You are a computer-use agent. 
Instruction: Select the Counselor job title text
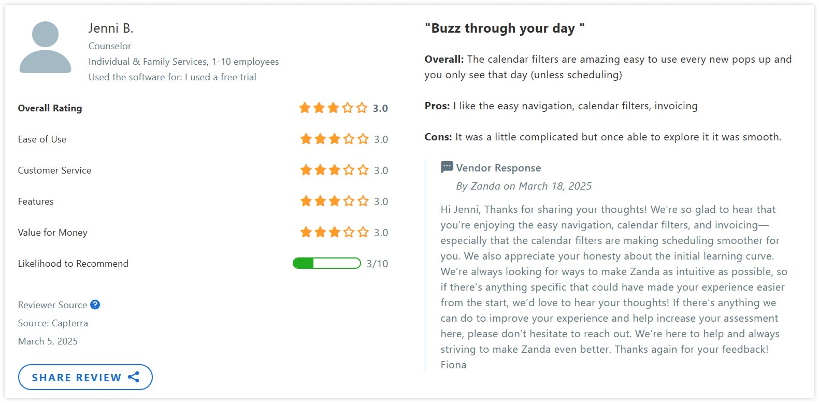tap(109, 46)
